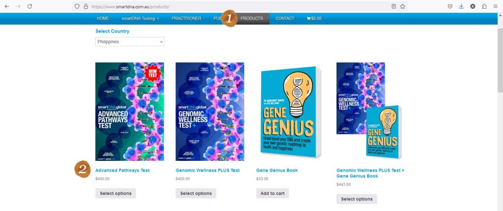Show site padlock security information
Image resolution: width=503 pixels, height=211 pixels.
click(86, 7)
